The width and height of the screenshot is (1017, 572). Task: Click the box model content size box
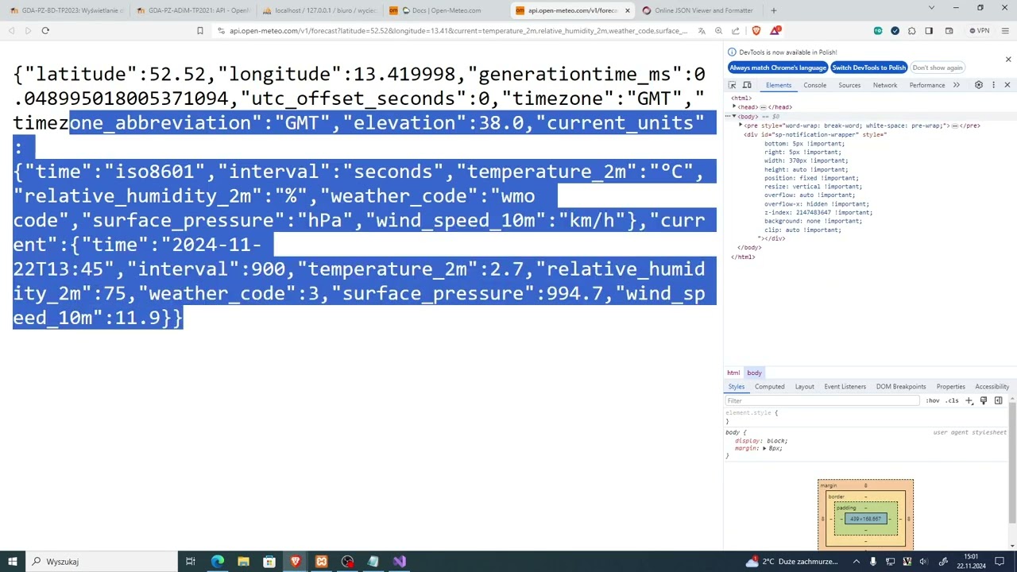click(865, 519)
